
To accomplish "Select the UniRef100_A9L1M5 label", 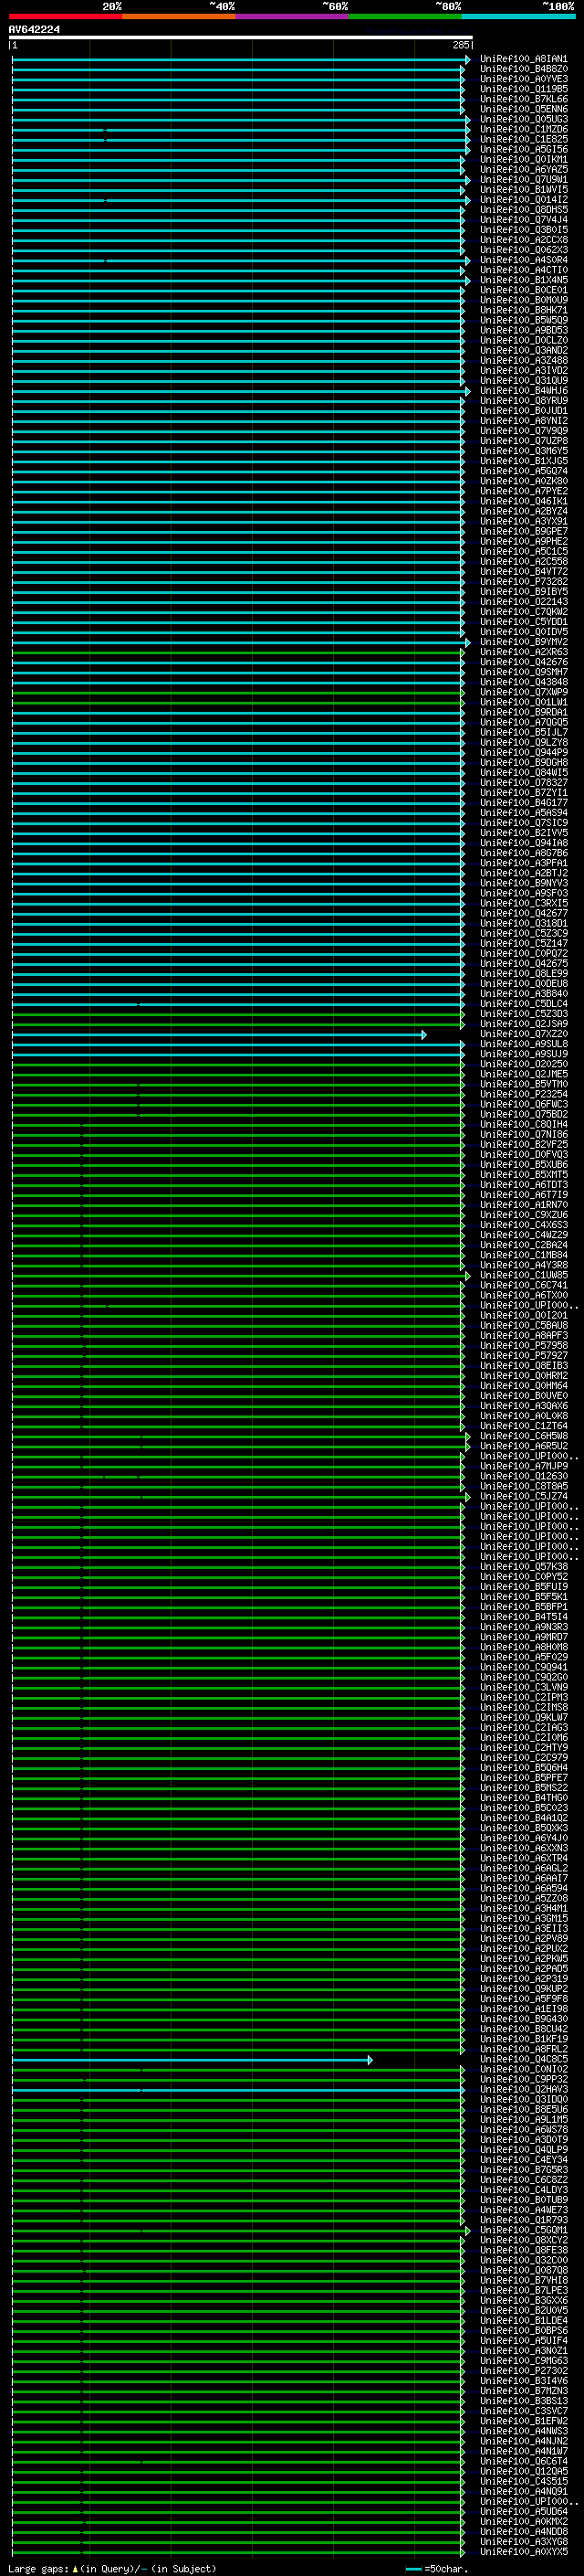I will (523, 2119).
